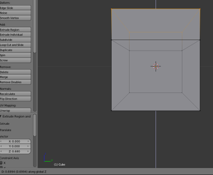Image resolution: width=213 pixels, height=175 pixels.
Task: Click the Edge Slide button
Action: click(15, 8)
